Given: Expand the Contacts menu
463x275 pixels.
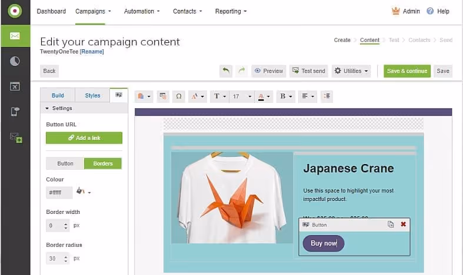Looking at the screenshot, I should [188, 11].
